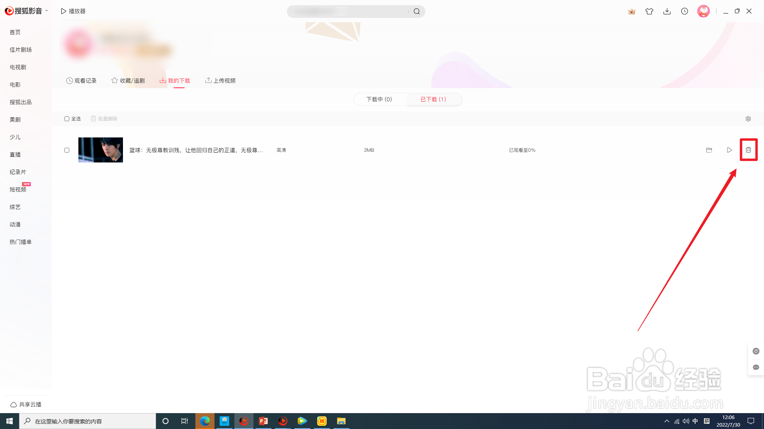Open download settings gear icon
Screen dimensions: 764x429
click(748, 119)
